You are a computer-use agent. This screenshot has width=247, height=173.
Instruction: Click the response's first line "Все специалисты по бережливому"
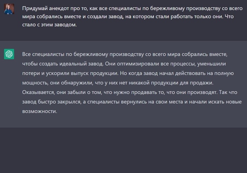pos(71,55)
